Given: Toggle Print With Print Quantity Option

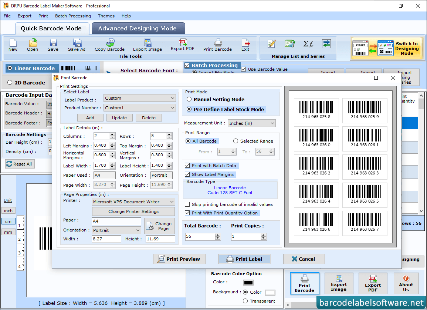Looking at the screenshot, I should (x=187, y=213).
